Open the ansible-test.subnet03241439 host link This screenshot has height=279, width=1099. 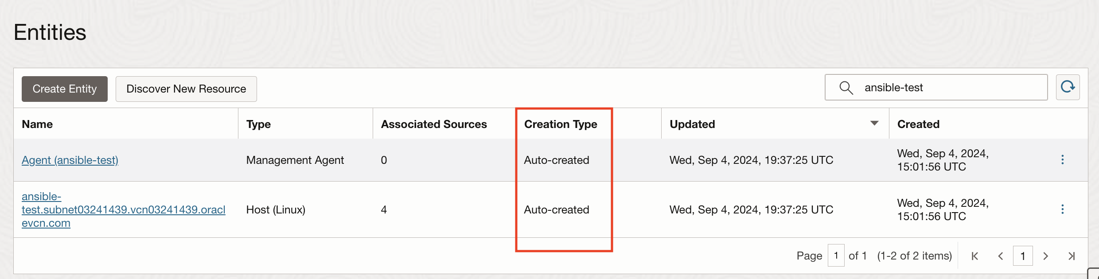click(123, 209)
